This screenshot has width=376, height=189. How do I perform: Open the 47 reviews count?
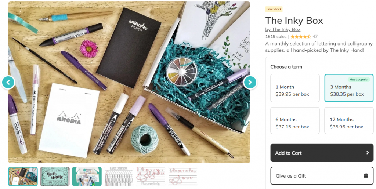315,37
